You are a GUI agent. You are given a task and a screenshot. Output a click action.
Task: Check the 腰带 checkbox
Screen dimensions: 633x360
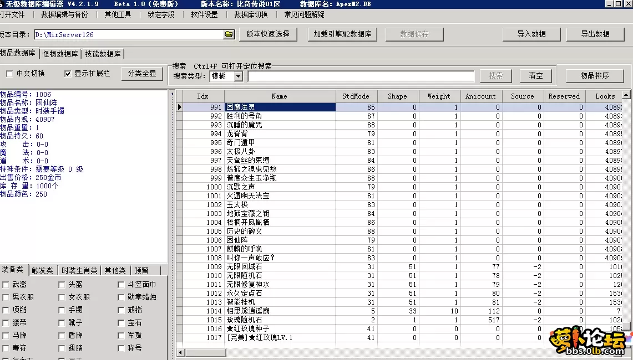[6, 323]
